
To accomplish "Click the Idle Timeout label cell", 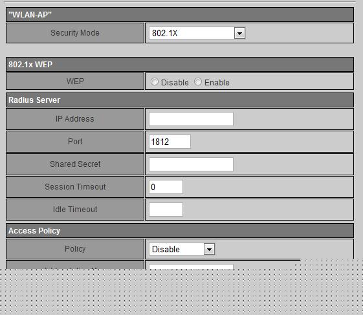I will pos(75,210).
